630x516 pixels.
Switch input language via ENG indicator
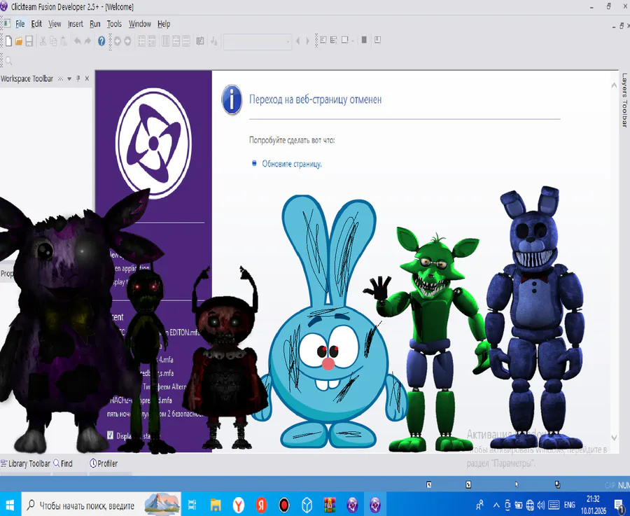pos(569,505)
